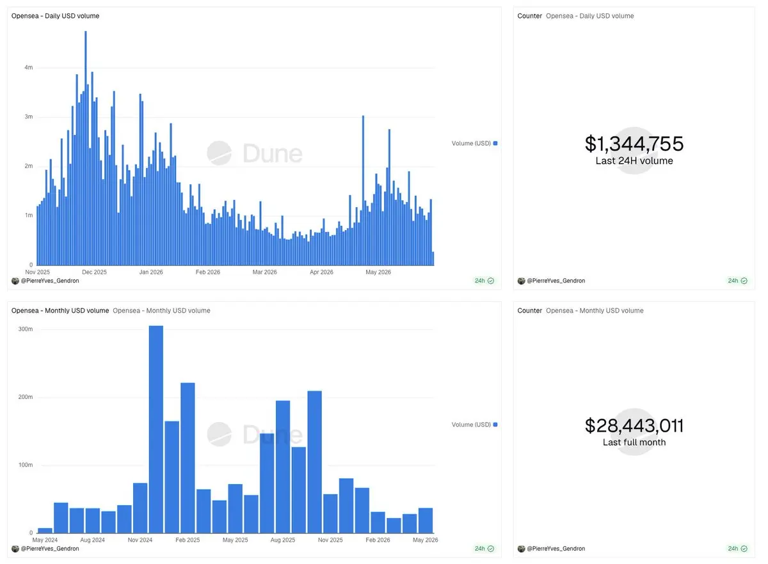
Task: Click the blue legend swatch on the monthly chart
Action: tap(495, 425)
